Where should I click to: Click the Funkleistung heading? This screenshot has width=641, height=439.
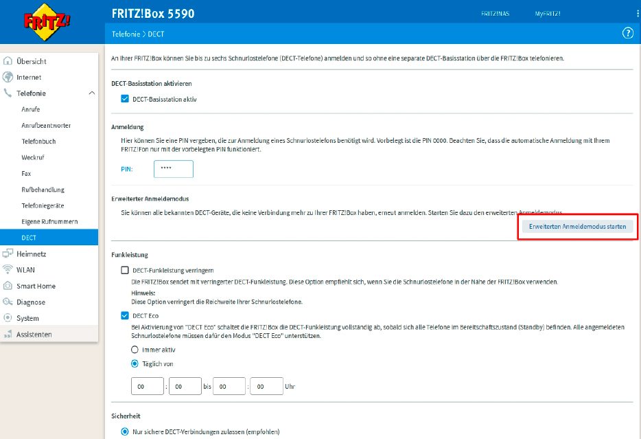[x=130, y=254]
